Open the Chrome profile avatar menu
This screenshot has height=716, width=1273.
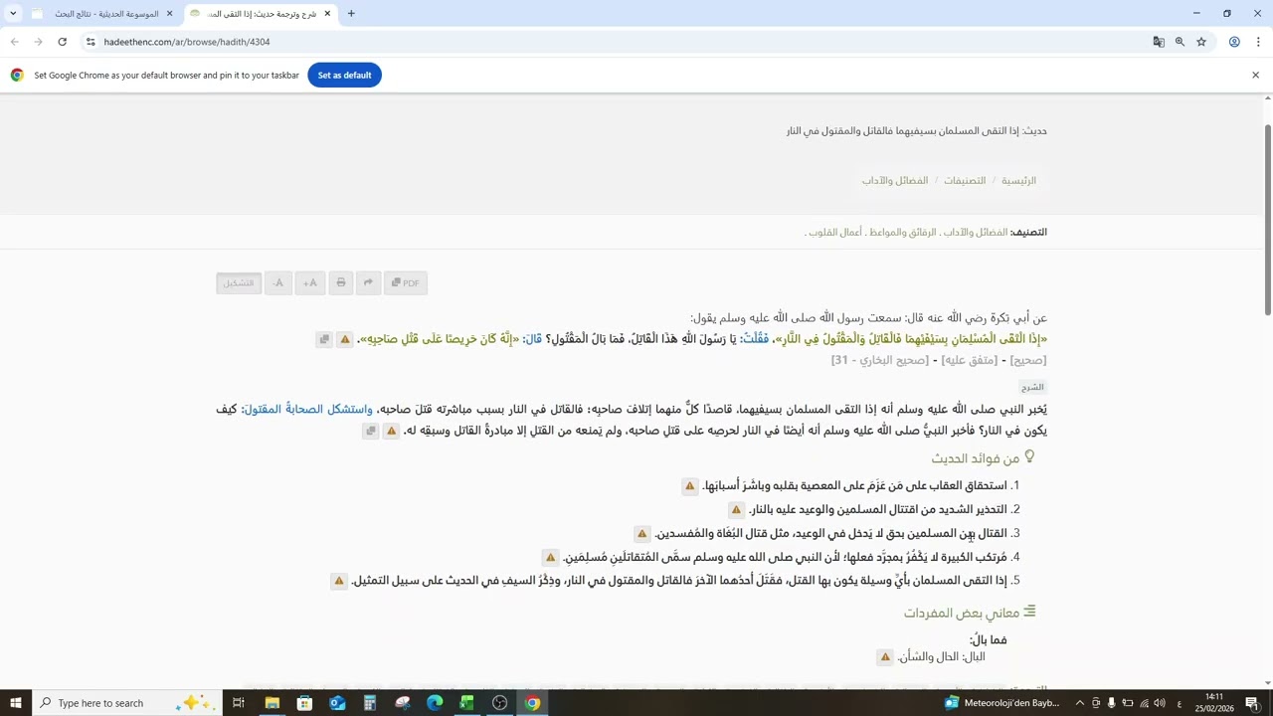pyautogui.click(x=1234, y=42)
